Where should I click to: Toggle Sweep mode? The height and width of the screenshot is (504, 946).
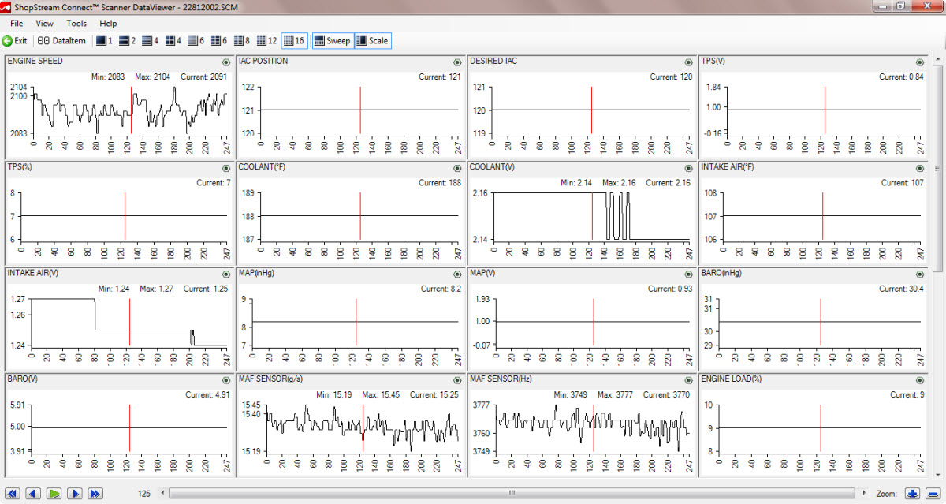333,40
